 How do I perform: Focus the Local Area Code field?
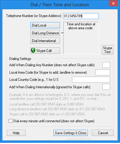coord(103,72)
